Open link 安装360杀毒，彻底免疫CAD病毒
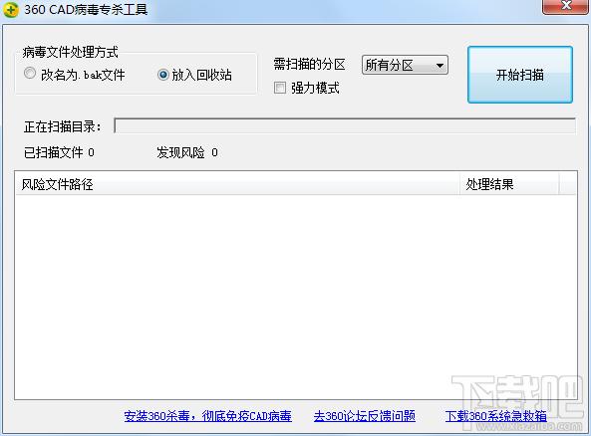 coord(207,416)
